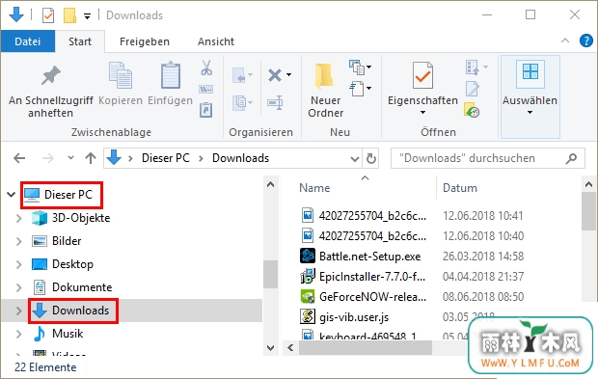
Task: Open the Auswählen dropdown arrow
Action: point(530,113)
